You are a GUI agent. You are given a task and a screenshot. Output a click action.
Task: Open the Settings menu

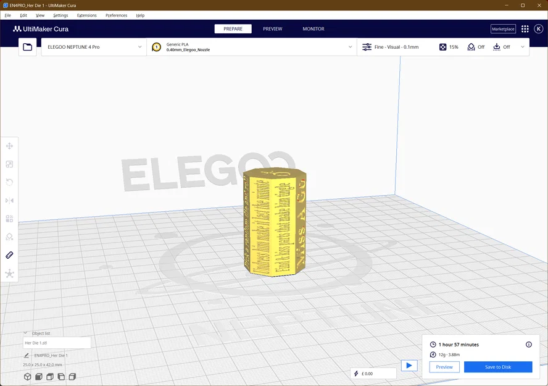click(x=60, y=15)
